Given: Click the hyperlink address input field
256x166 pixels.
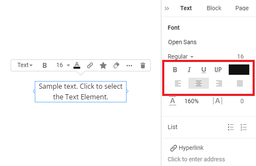Looking at the screenshot, I should (196, 159).
